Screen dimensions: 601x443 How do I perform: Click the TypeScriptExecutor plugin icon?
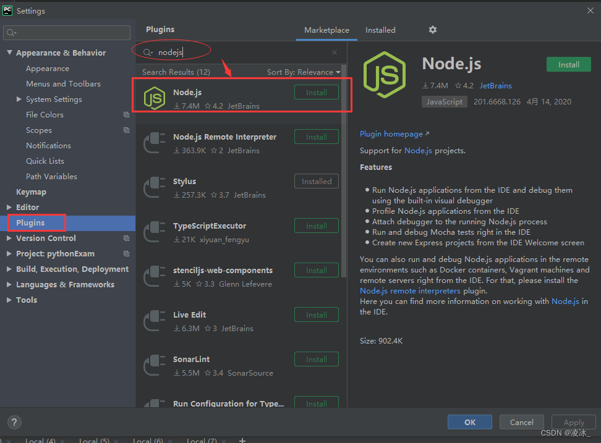[155, 232]
